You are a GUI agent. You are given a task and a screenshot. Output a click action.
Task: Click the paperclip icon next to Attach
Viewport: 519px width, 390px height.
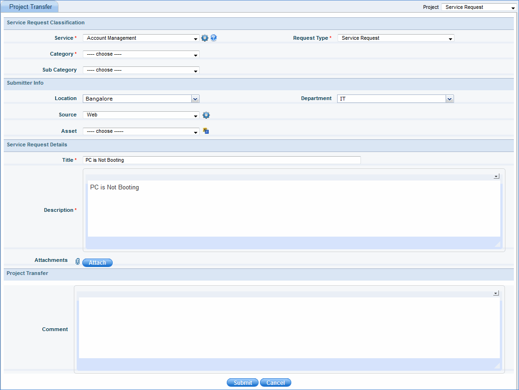point(78,262)
